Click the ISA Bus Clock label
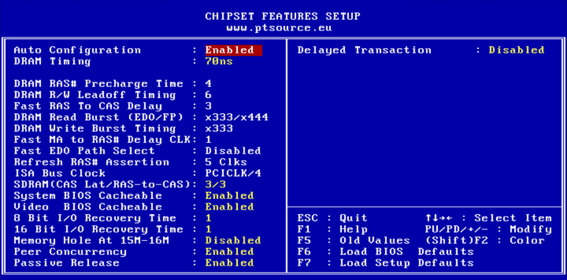567x280 pixels. (60, 173)
